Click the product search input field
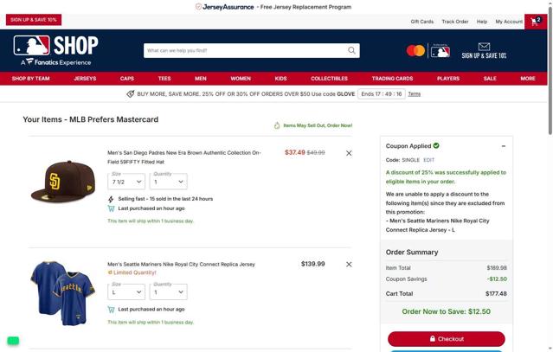This screenshot has width=553, height=352. (245, 50)
